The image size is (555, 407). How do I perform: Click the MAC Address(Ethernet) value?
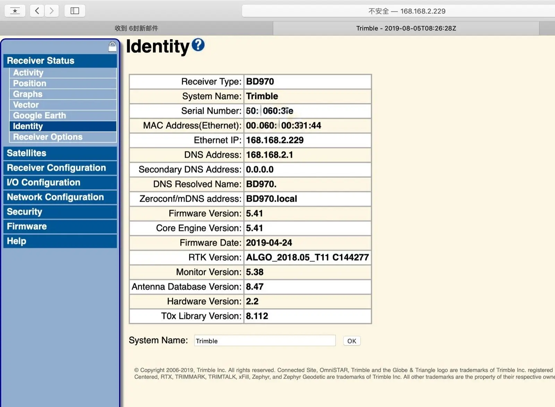284,126
